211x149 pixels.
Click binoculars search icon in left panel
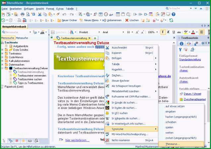42,32
